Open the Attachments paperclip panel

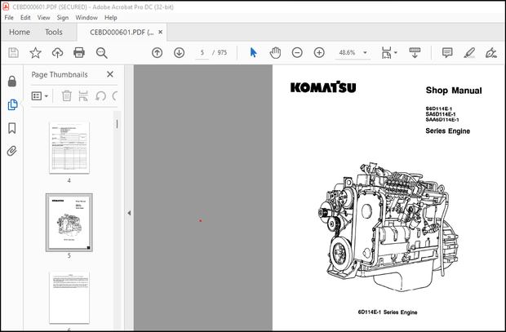point(12,151)
